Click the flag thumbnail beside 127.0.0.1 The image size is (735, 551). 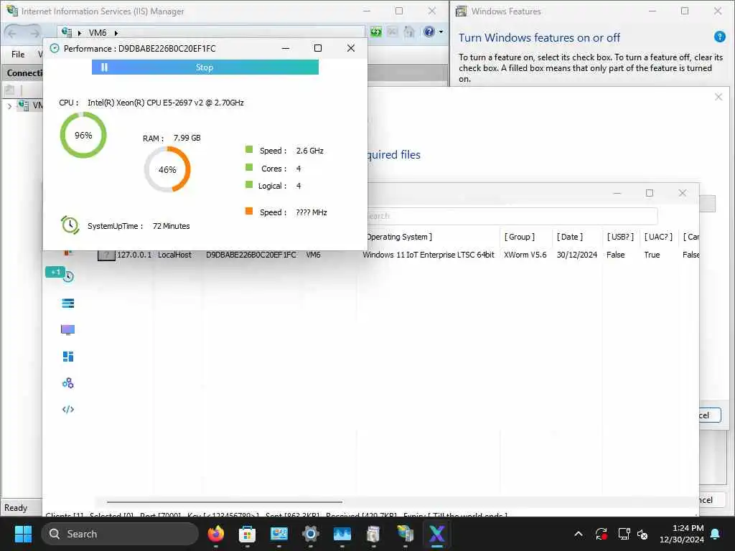click(x=106, y=255)
